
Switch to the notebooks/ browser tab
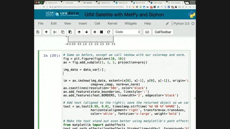[x=70, y=3]
